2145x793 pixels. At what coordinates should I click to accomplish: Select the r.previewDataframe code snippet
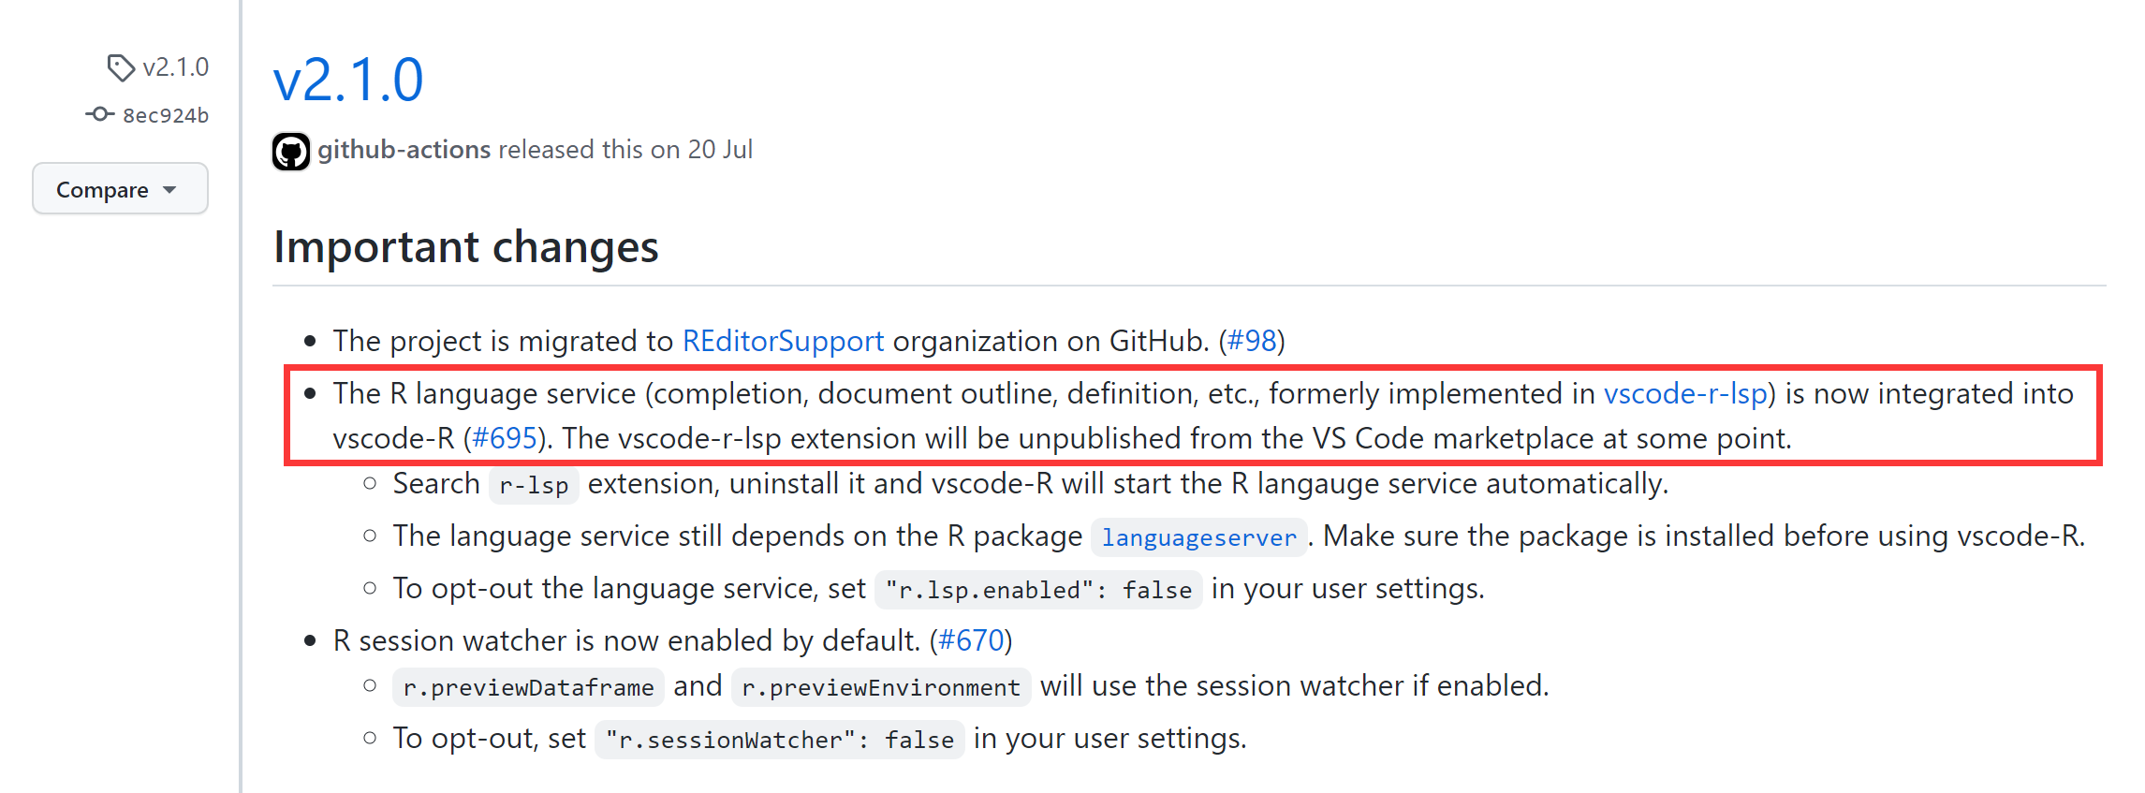tap(527, 686)
